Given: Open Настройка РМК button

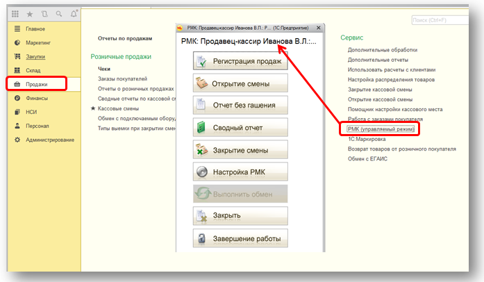Looking at the screenshot, I should pyautogui.click(x=240, y=172).
